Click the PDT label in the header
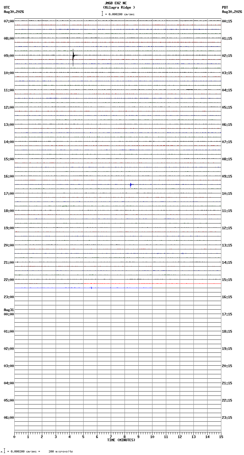Viewport: 244px width, 455px height. pos(225,7)
